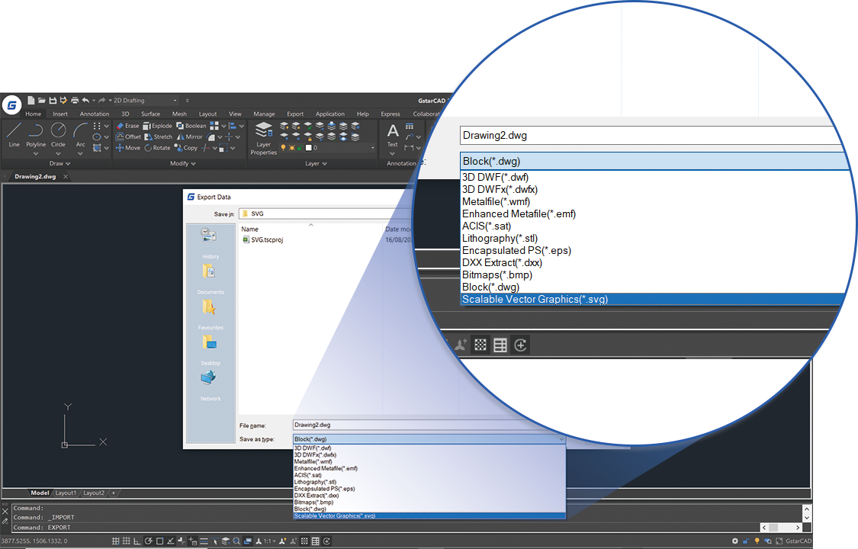Expand the Circle options arrow
858x549 pixels.
58,154
